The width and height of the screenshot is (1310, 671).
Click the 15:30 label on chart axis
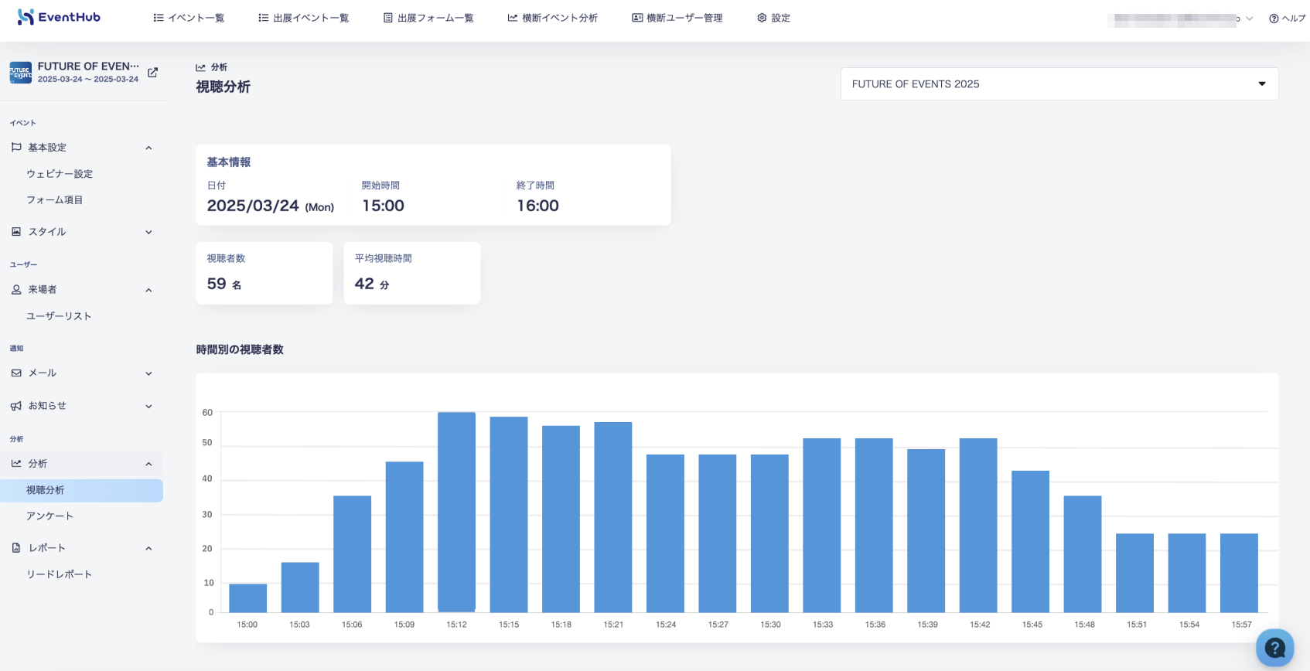pos(770,625)
